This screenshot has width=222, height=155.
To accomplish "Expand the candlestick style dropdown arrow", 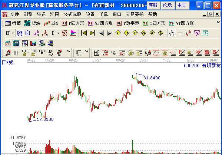I will pos(58,33).
